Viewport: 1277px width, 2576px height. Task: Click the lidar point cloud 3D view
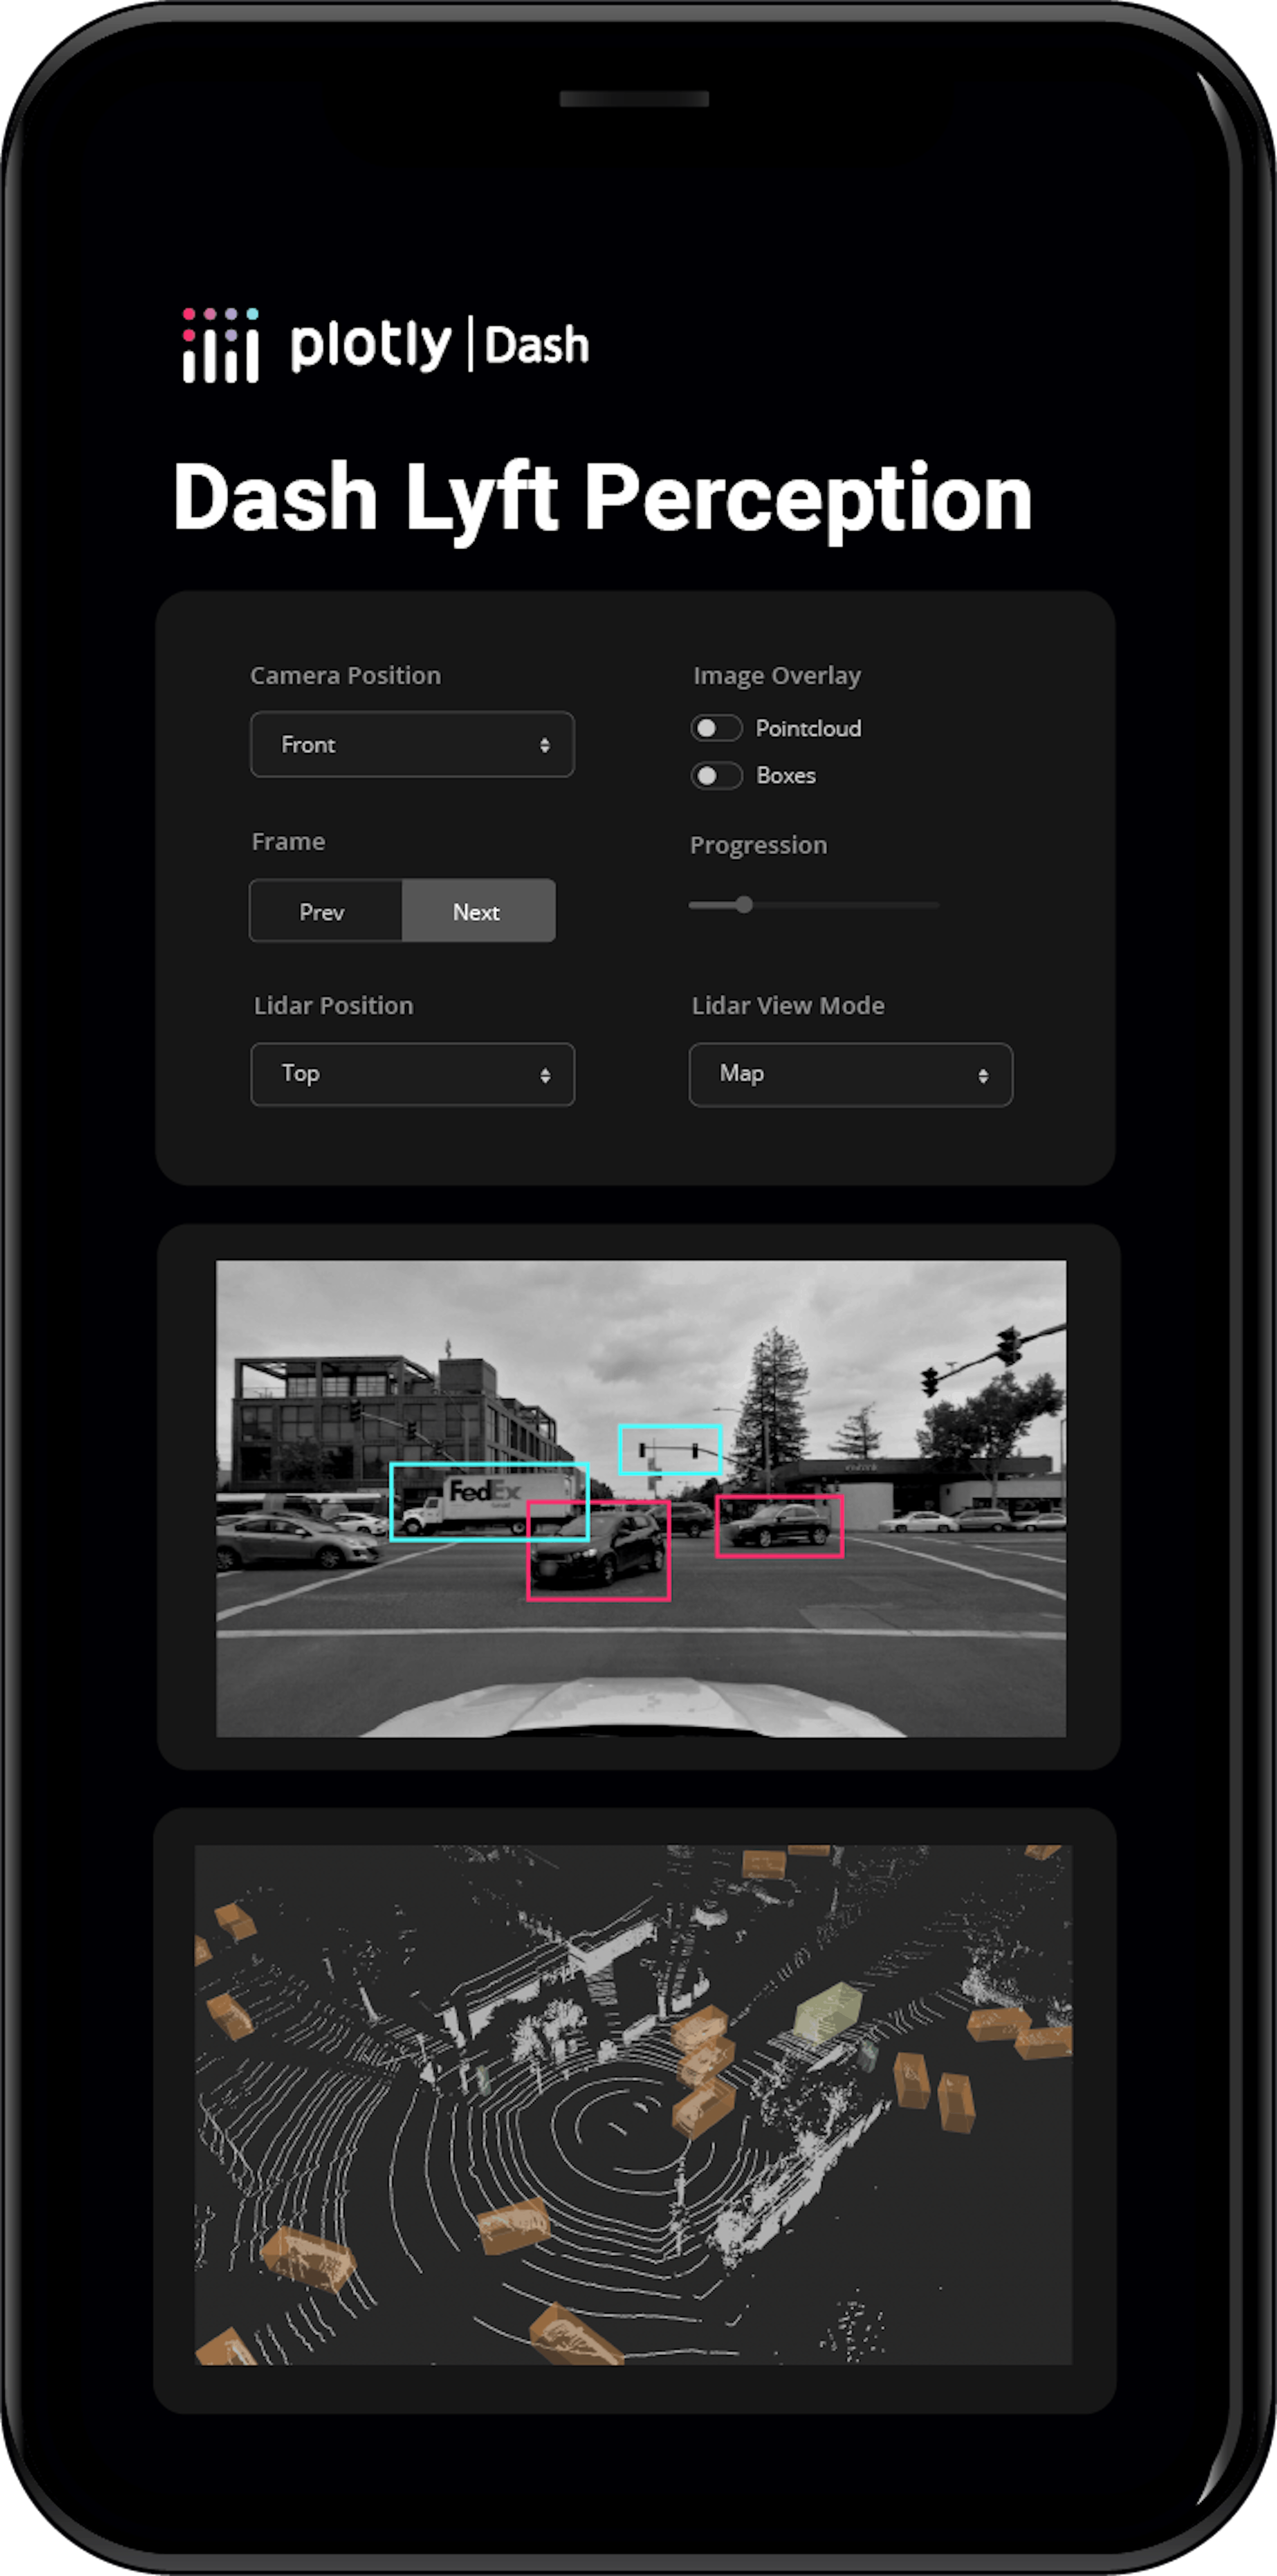coord(633,2105)
